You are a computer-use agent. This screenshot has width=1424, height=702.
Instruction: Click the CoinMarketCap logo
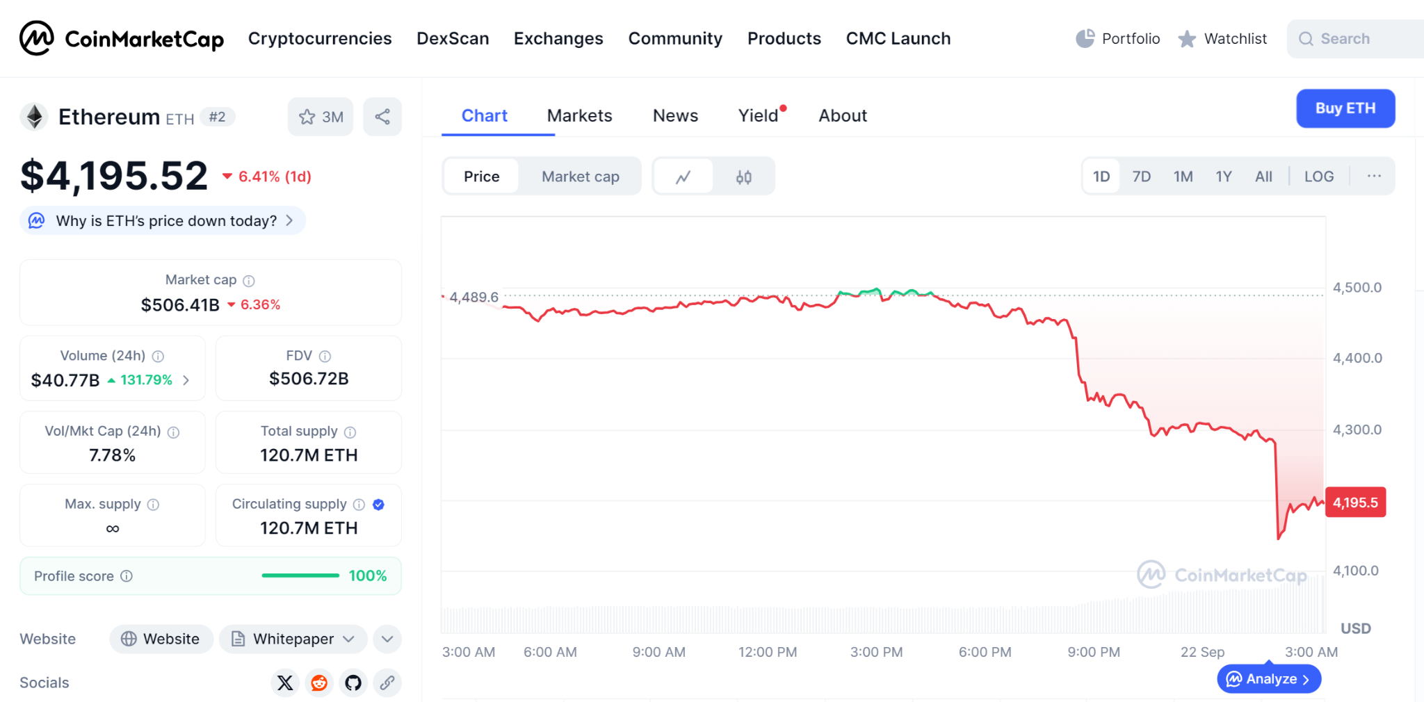click(x=122, y=38)
